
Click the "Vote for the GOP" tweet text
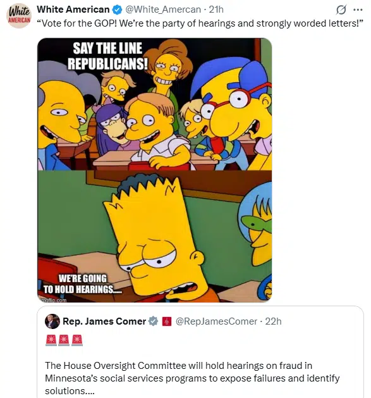click(200, 23)
